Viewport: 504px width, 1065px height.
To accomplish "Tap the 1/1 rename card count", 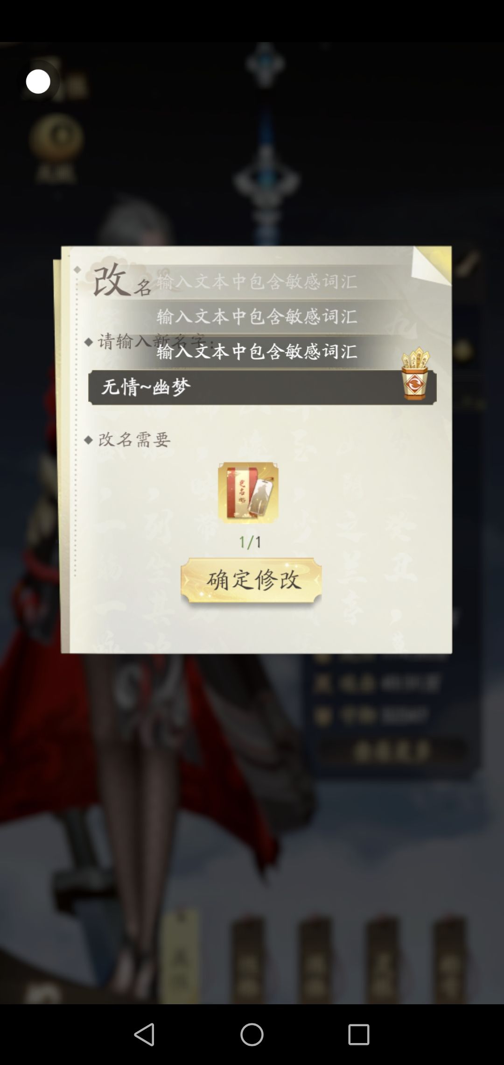I will point(250,542).
